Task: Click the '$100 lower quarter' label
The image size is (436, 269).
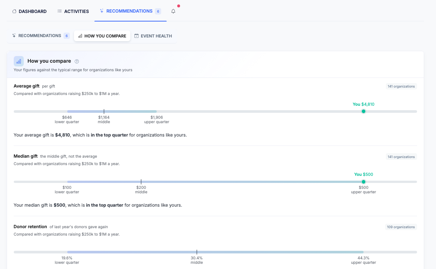Action: click(x=67, y=190)
